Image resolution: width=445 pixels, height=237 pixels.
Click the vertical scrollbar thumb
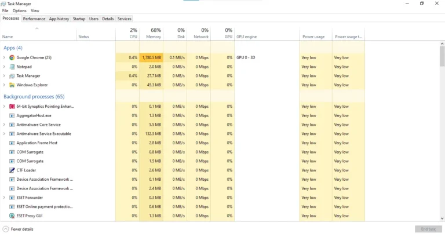point(442,56)
